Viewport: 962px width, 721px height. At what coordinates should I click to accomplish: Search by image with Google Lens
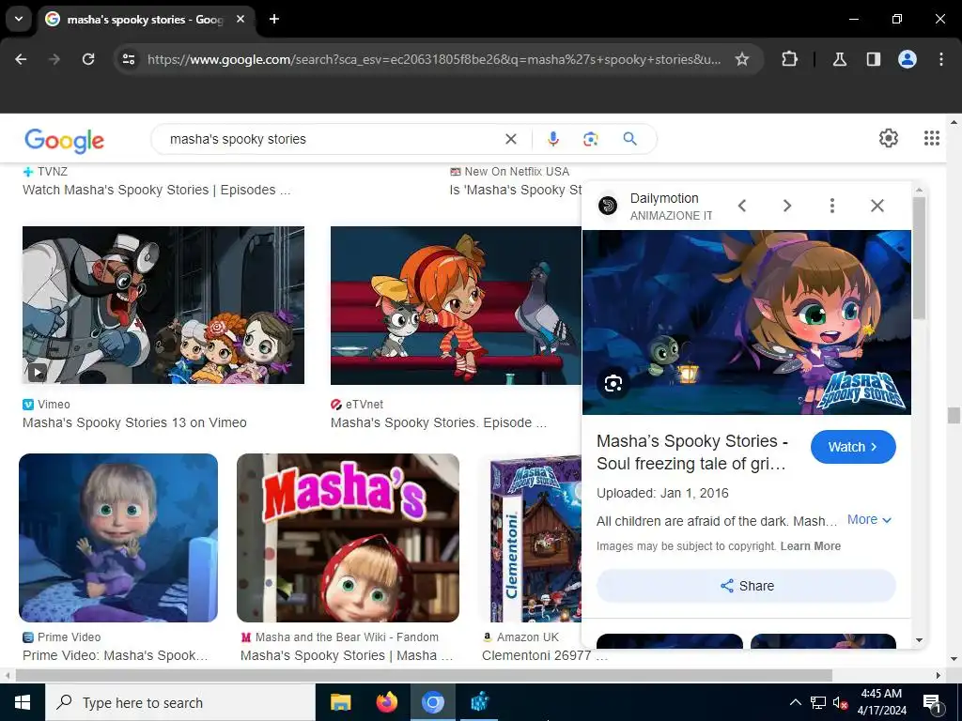coord(590,139)
